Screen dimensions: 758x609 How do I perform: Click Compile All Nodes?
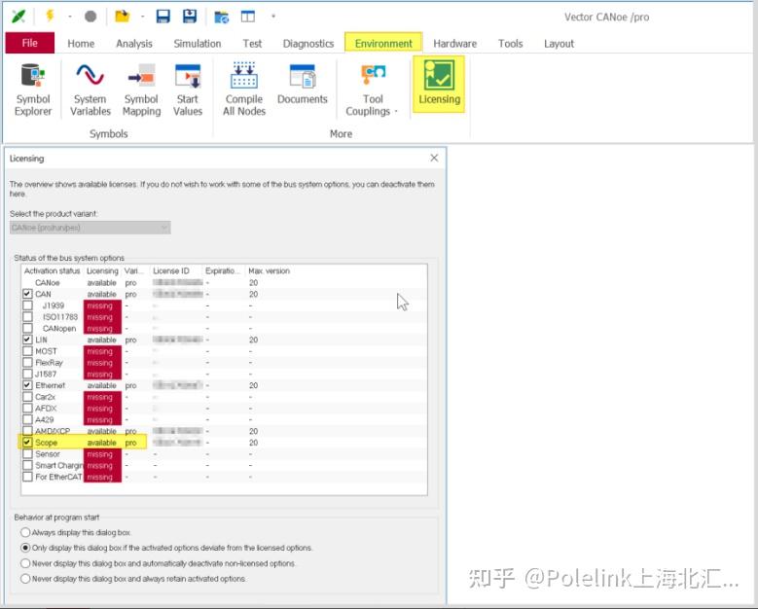pos(244,90)
